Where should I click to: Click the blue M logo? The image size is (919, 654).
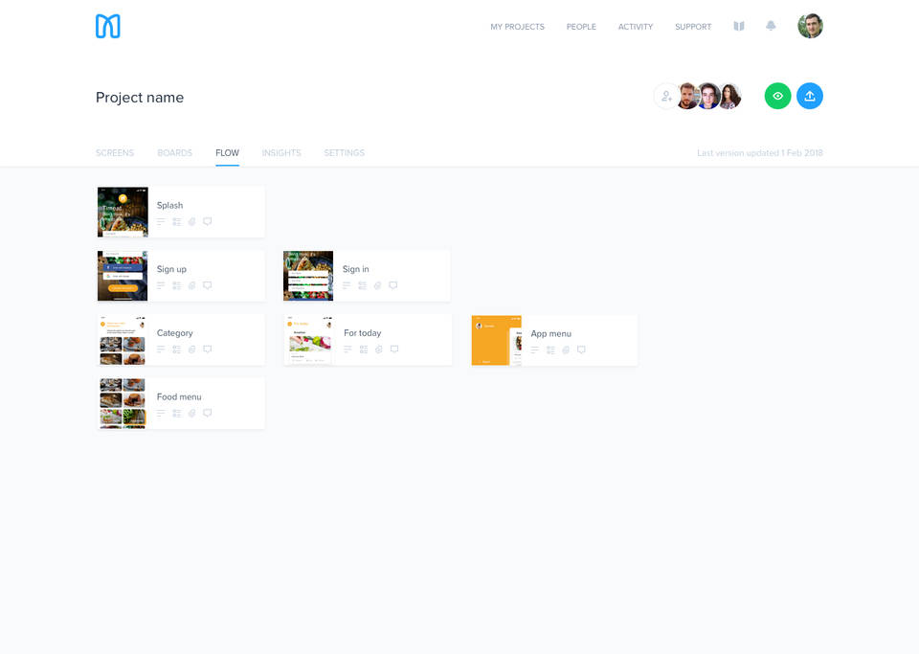[108, 27]
